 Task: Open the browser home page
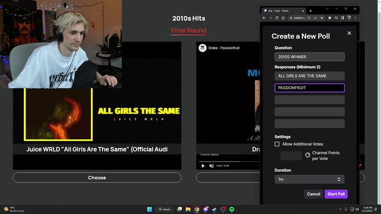[283, 18]
